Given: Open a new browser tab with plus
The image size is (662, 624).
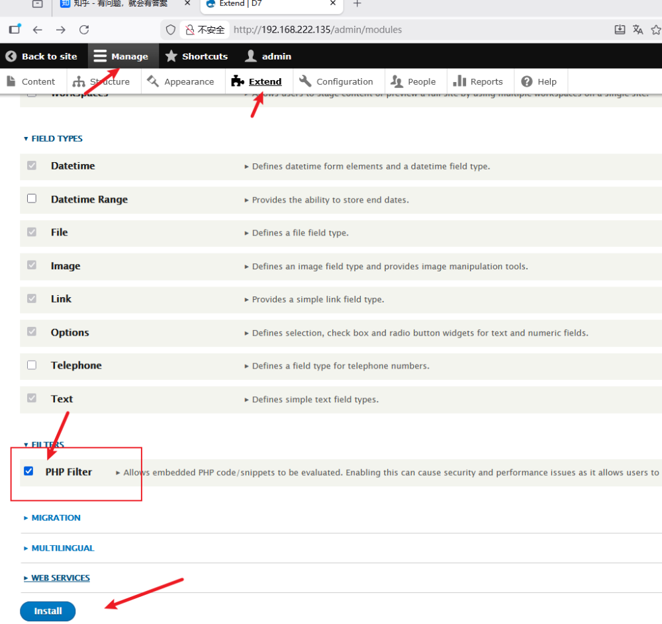Looking at the screenshot, I should (x=357, y=4).
